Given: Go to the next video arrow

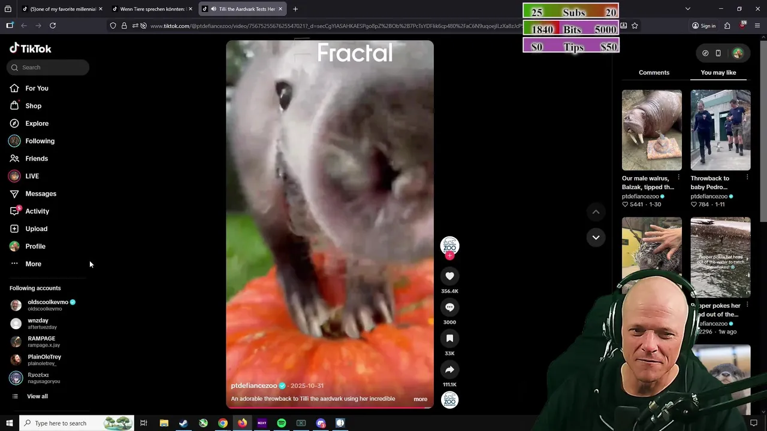Looking at the screenshot, I should [596, 238].
